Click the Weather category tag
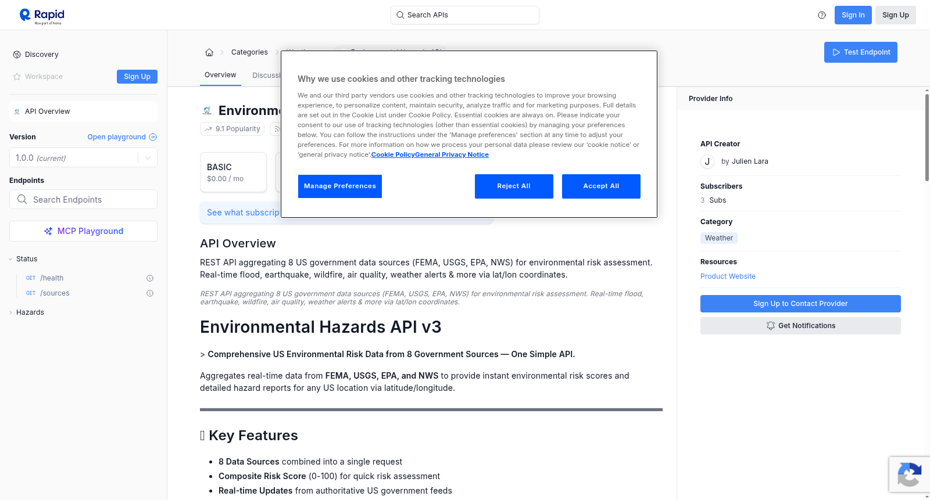930x500 pixels. point(719,238)
